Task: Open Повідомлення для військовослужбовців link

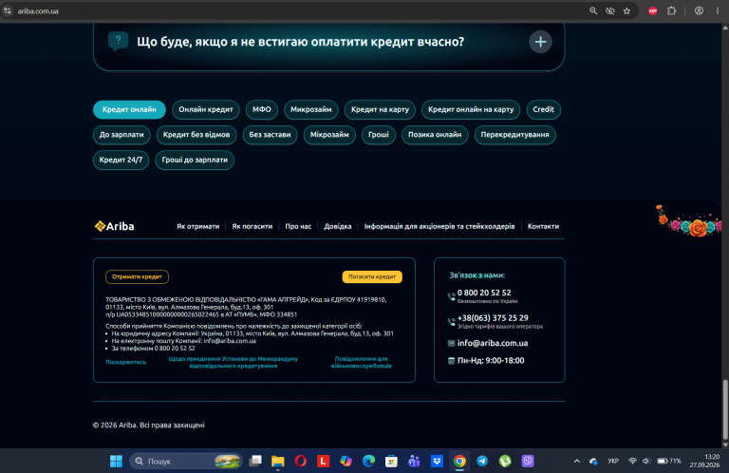Action: coord(362,362)
